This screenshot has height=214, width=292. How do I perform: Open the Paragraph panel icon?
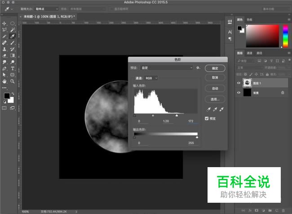coord(230,39)
